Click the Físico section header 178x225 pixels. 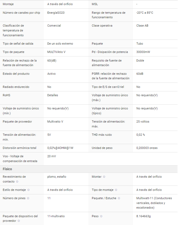[7, 169]
